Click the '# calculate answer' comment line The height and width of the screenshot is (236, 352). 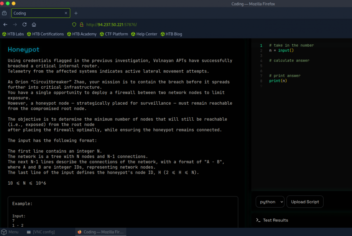pyautogui.click(x=289, y=61)
